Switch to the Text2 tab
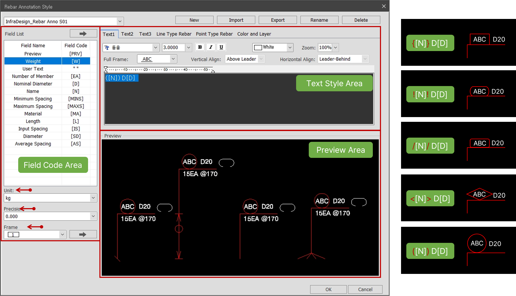The height and width of the screenshot is (296, 516). pyautogui.click(x=127, y=34)
